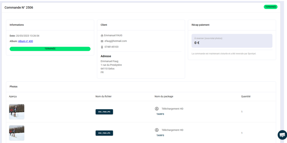Click the Quantité column header

246,96
